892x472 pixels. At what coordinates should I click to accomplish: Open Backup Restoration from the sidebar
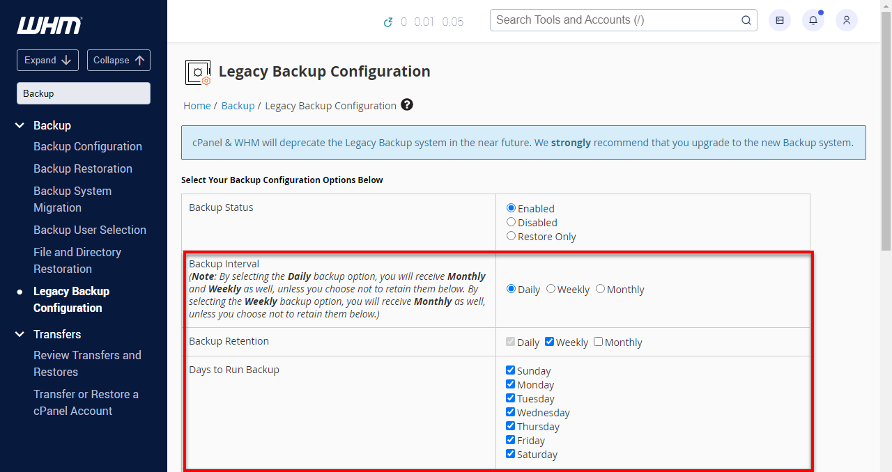pos(82,168)
